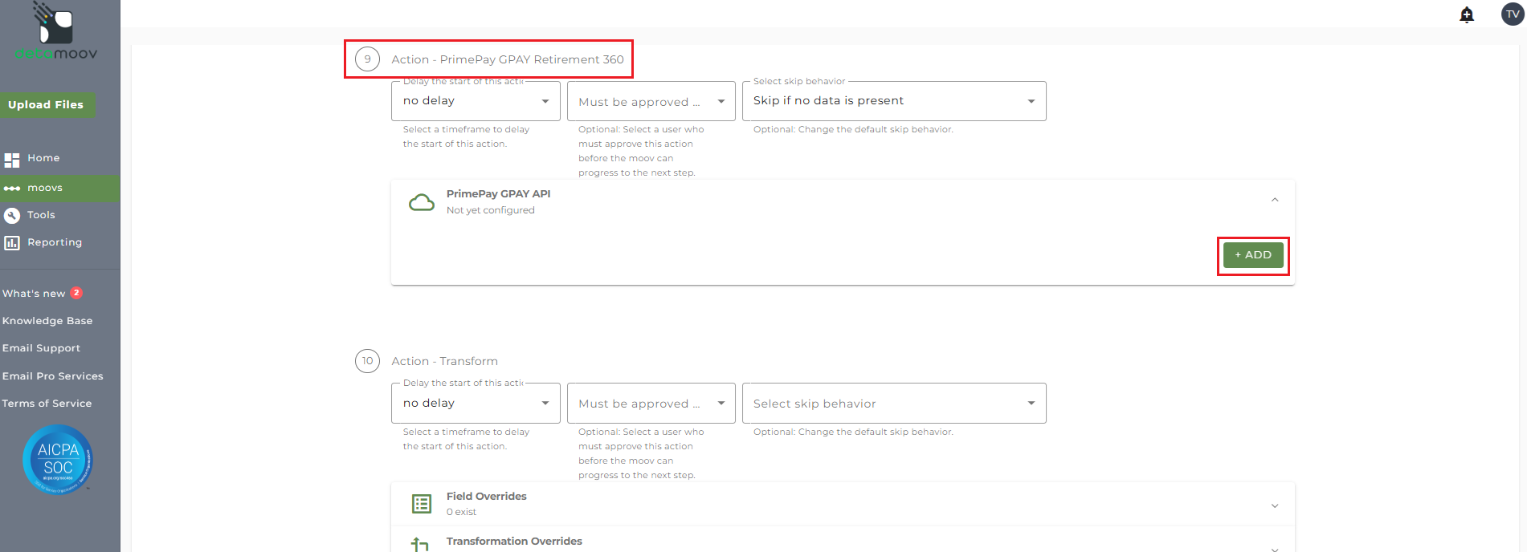This screenshot has width=1527, height=552.
Task: Open 'Skip if no data is present' dropdown
Action: 893,101
